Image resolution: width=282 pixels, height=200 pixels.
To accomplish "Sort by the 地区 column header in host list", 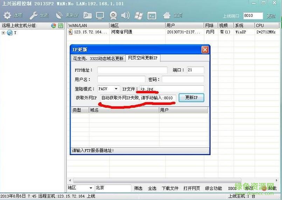I will 137,25.
